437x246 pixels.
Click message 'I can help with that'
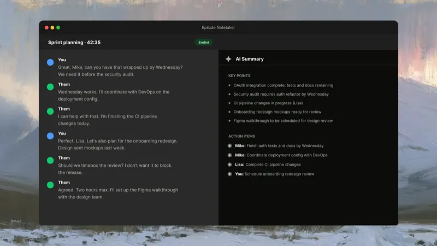[x=108, y=120]
